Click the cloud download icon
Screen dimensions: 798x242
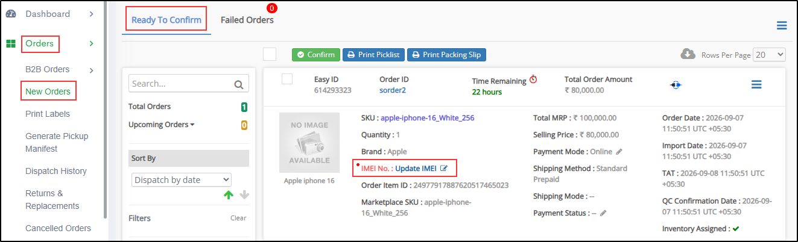pyautogui.click(x=688, y=54)
